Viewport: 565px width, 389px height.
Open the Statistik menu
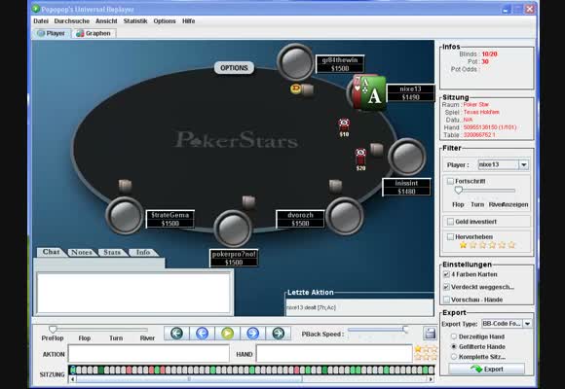[135, 21]
